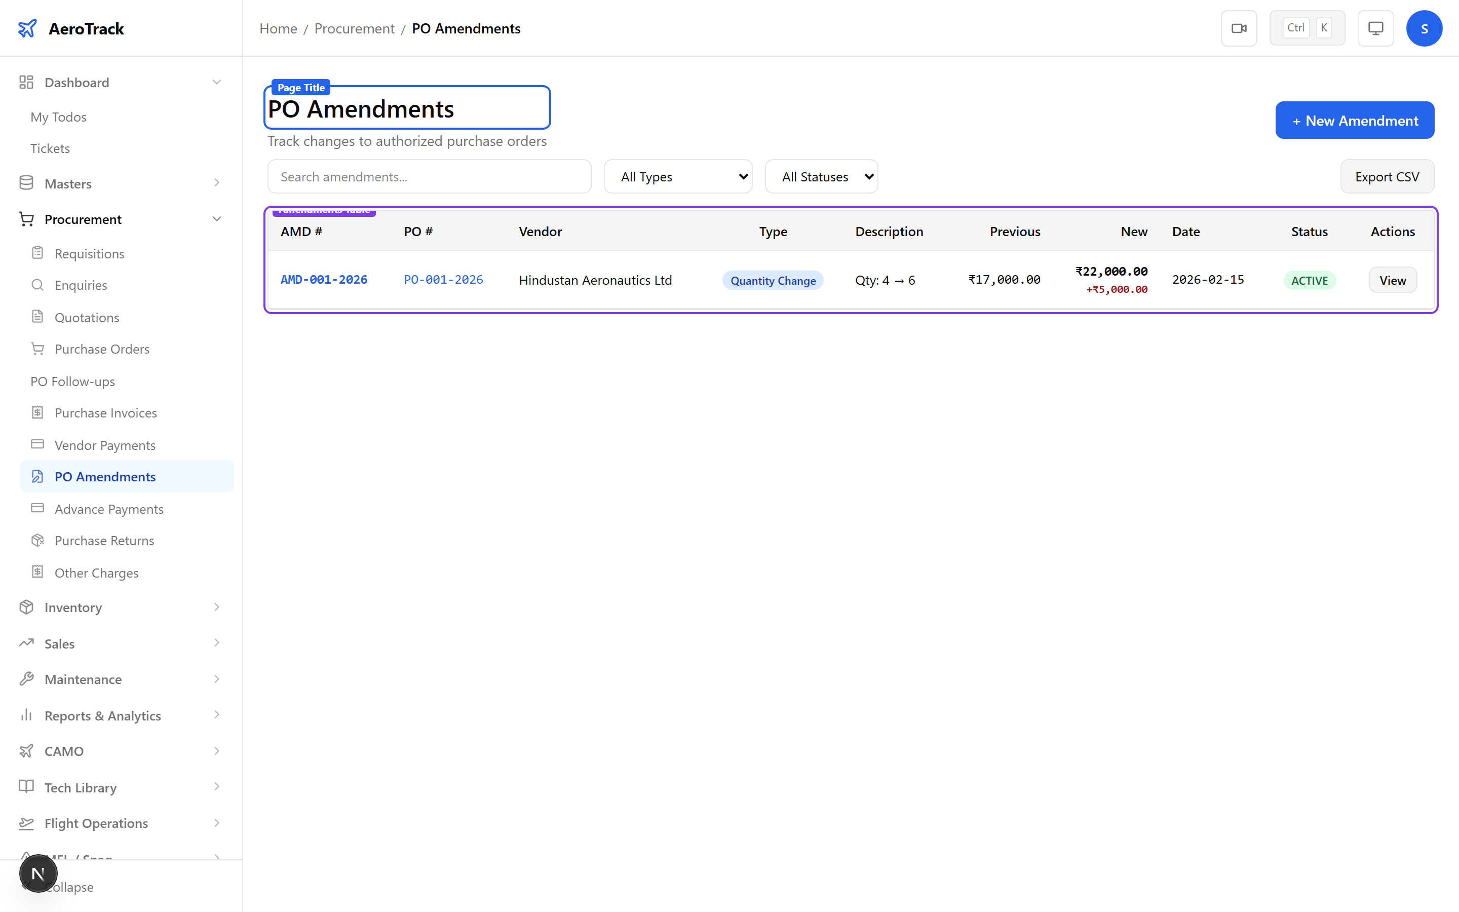Switch to the My Todos section
This screenshot has width=1459, height=912.
pyautogui.click(x=58, y=117)
